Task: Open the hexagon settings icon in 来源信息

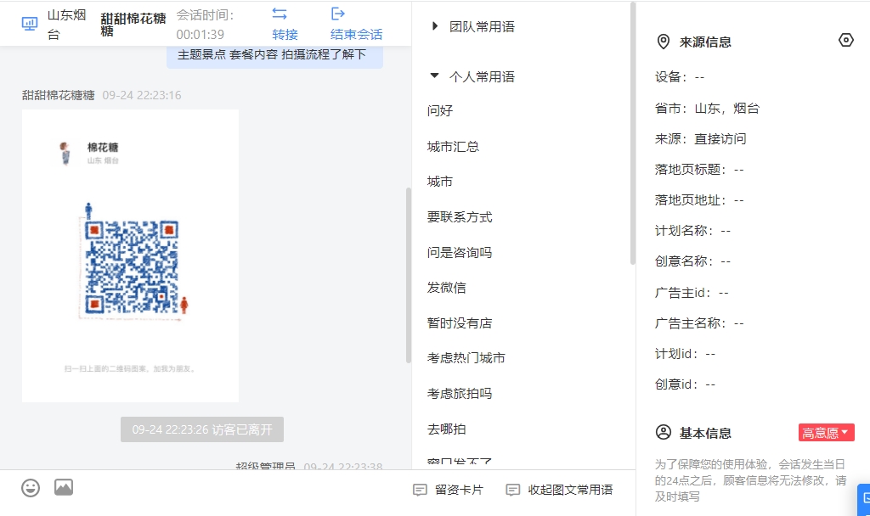Action: coord(845,40)
